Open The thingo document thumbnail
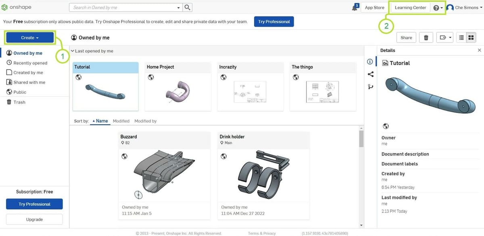Viewport: 484px width, 236px height. 323,91
